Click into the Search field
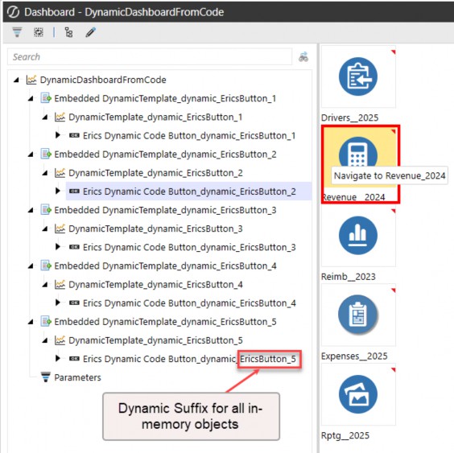Screen dimensions: 454x453 (x=150, y=57)
